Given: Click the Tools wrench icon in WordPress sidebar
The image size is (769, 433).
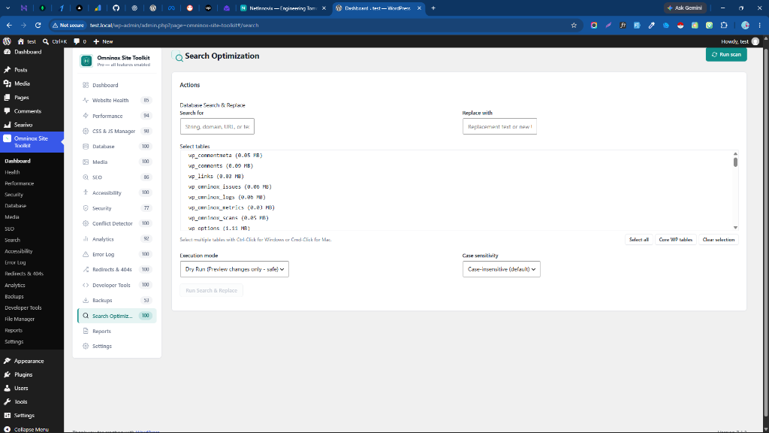Looking at the screenshot, I should (x=8, y=401).
